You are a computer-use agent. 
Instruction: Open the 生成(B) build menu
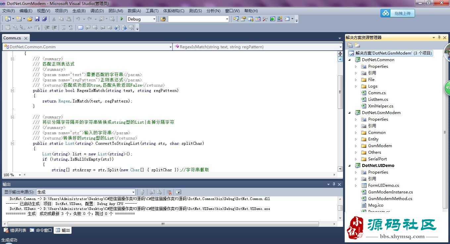pyautogui.click(x=79, y=11)
